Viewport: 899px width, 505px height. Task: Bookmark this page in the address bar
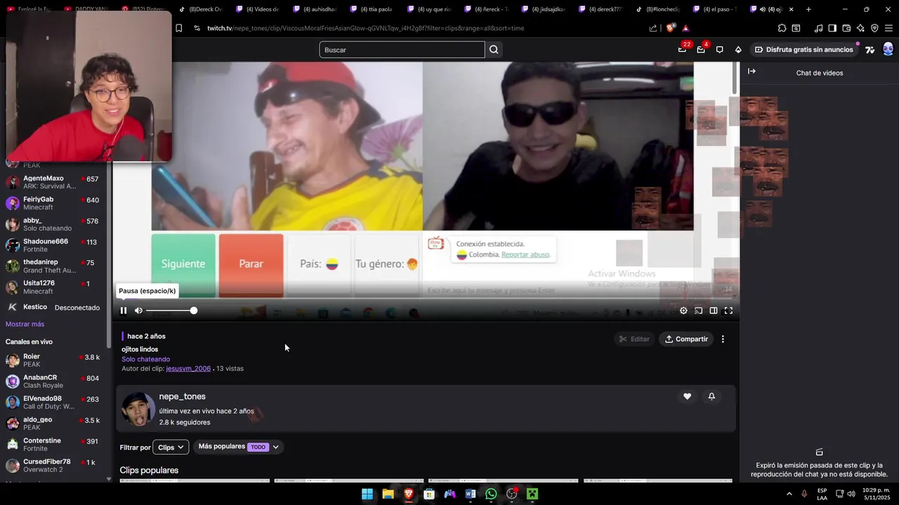(x=178, y=28)
